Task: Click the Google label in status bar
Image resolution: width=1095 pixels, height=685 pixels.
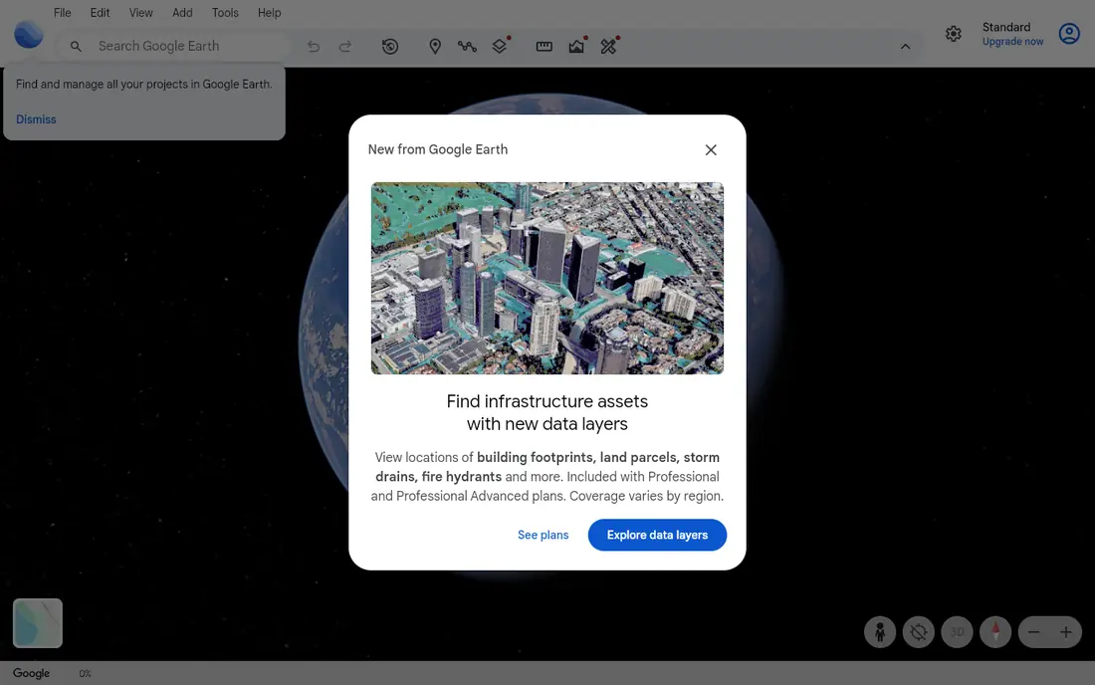Action: click(x=32, y=673)
